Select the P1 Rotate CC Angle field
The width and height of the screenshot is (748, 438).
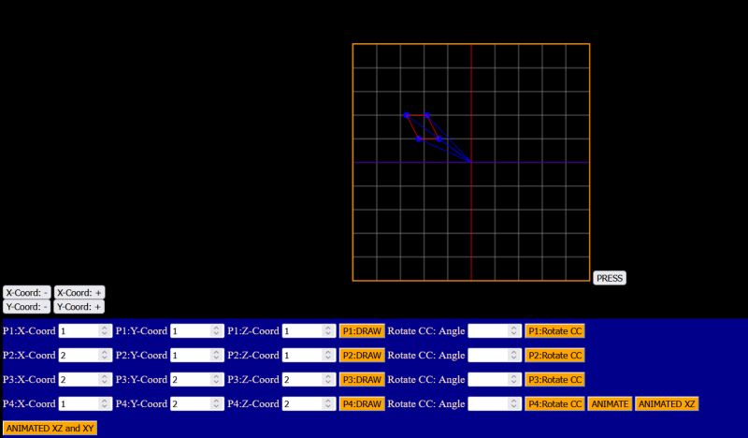pos(495,331)
